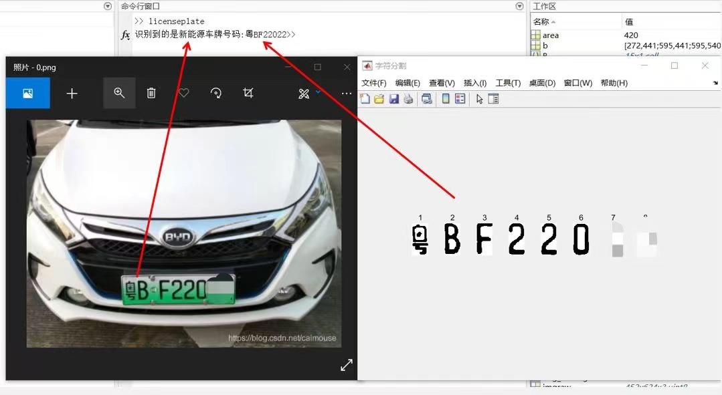Insert a colorbar using the toolbar icon
722x395 pixels.
[446, 99]
